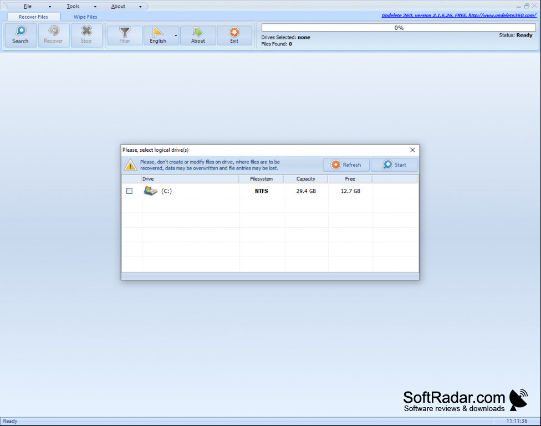Open the File menu
The width and height of the screenshot is (541, 426).
[28, 6]
